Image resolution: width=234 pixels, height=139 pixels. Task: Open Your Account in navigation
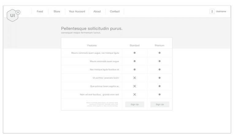pyautogui.click(x=77, y=12)
